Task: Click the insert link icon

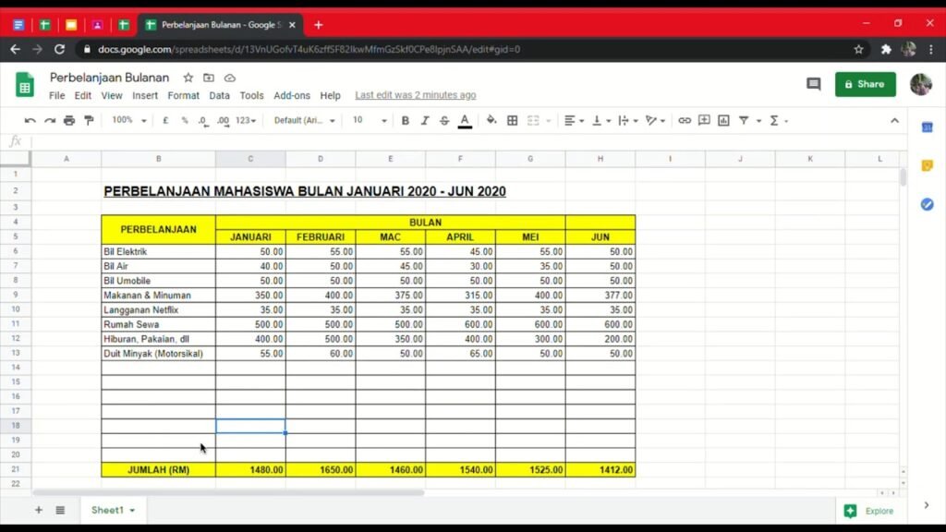Action: (x=684, y=120)
